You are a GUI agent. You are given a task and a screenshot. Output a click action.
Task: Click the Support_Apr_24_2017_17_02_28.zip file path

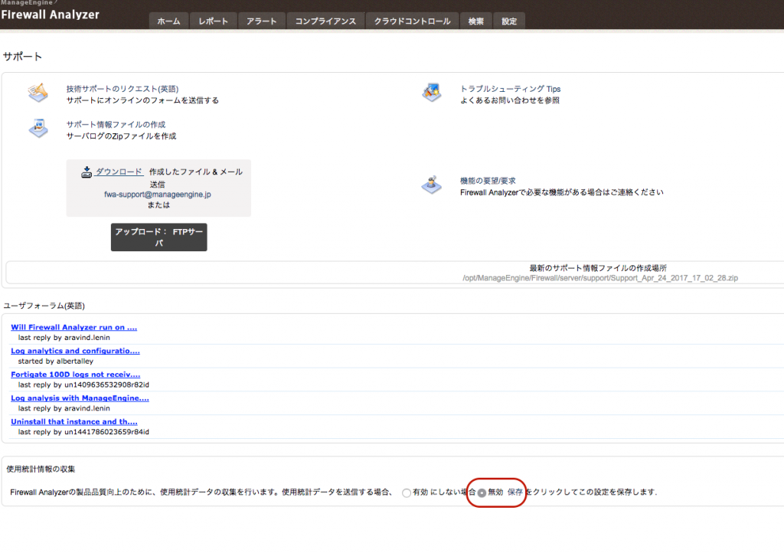click(x=600, y=278)
